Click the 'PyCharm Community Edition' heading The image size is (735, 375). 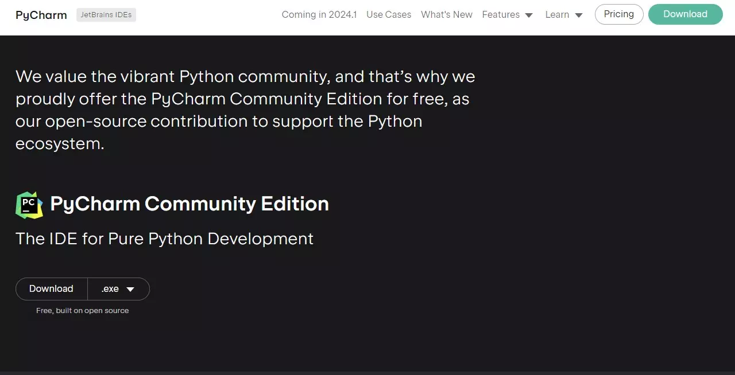pos(189,204)
